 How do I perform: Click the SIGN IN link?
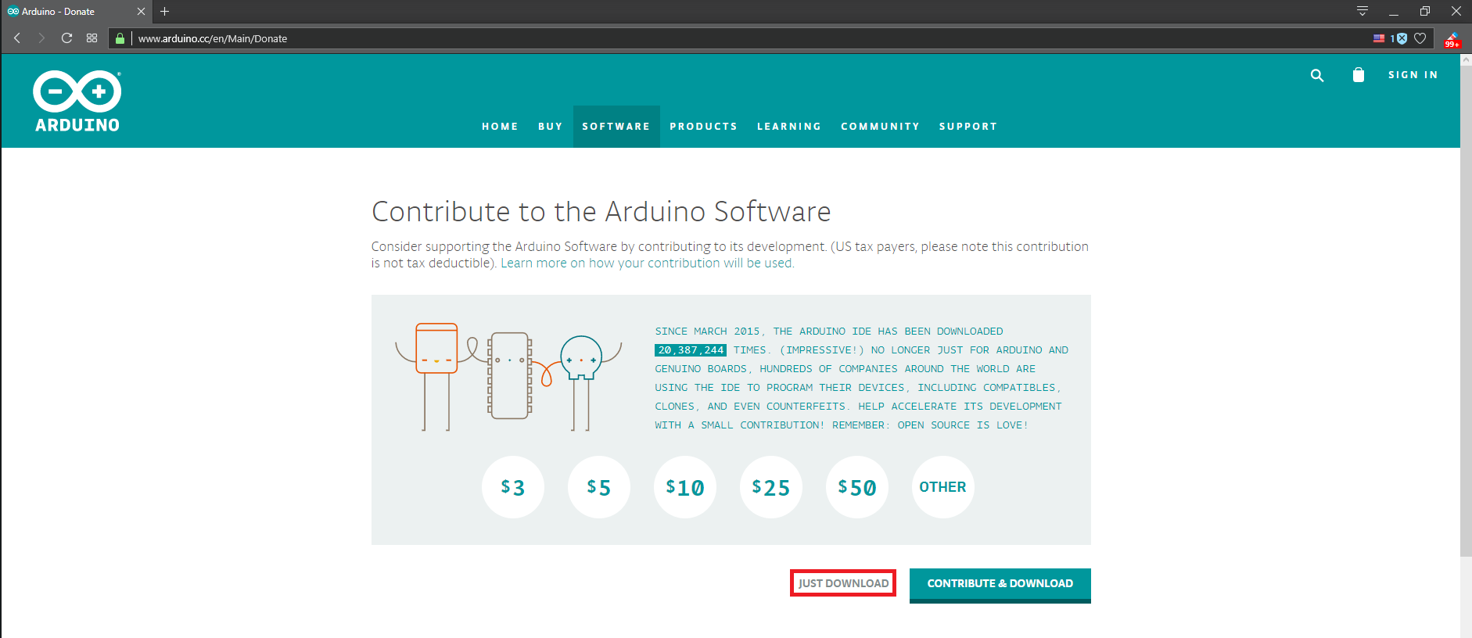click(x=1413, y=75)
